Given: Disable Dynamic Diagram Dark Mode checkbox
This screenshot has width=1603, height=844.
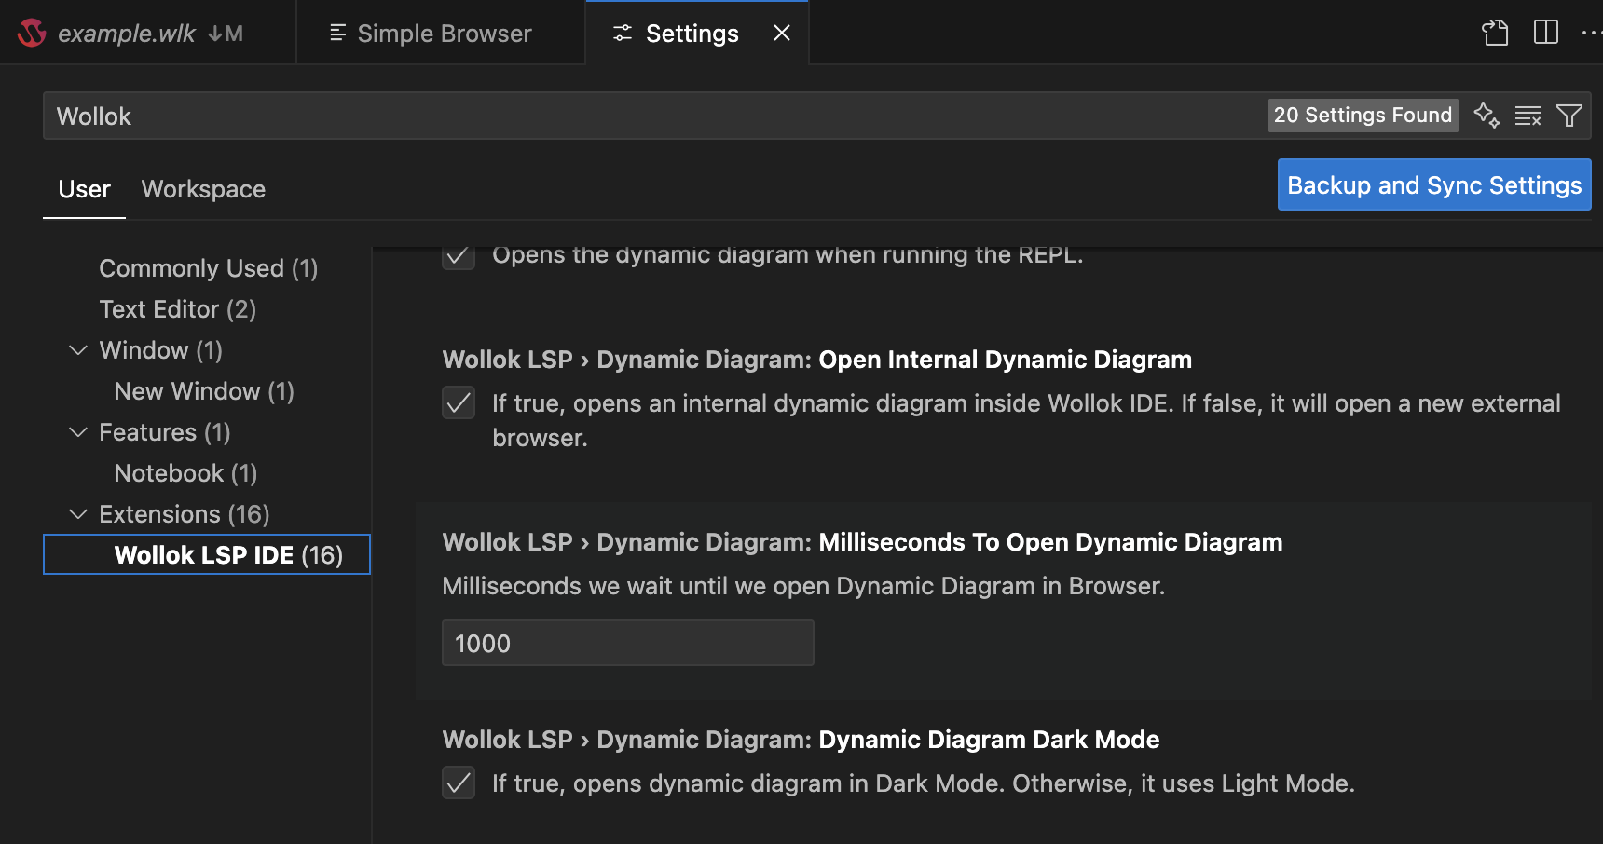Looking at the screenshot, I should coord(459,783).
